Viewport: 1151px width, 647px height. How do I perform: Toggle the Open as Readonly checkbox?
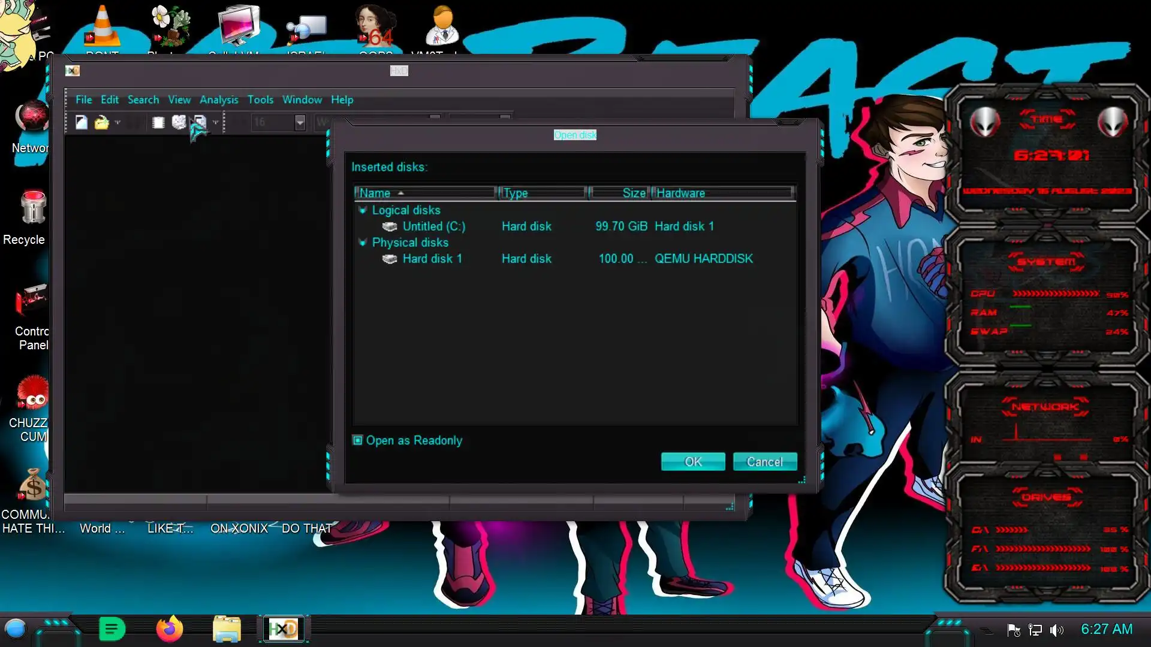click(358, 440)
